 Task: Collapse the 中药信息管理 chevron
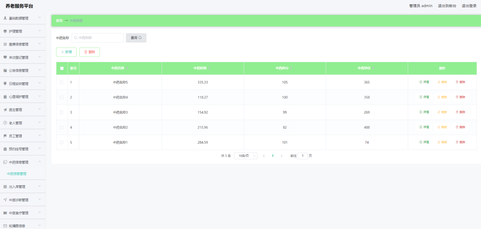pyautogui.click(x=40, y=162)
